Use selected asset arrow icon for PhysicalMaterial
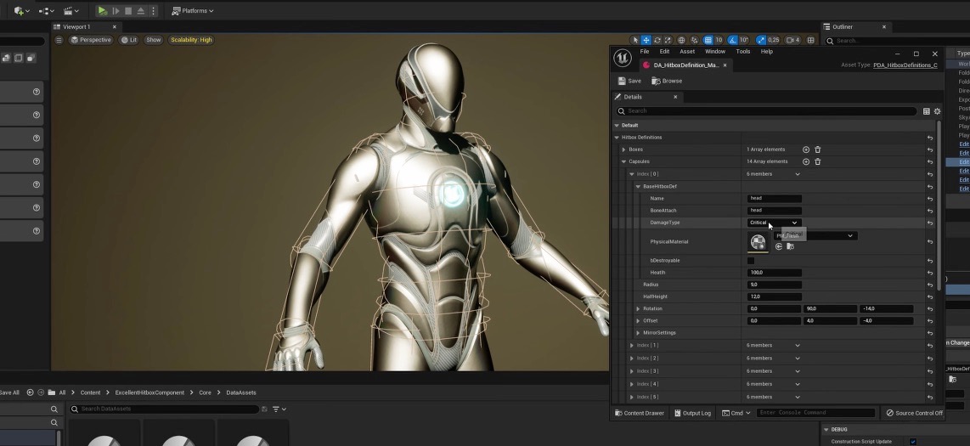 click(x=779, y=247)
